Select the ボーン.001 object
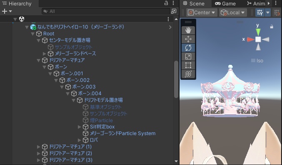The width and height of the screenshot is (282, 165). pos(72,74)
